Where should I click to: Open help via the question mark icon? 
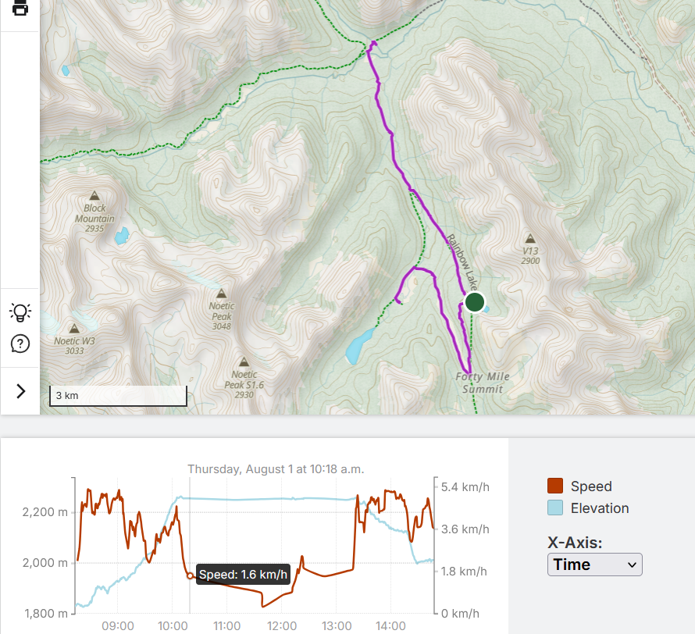tap(20, 344)
